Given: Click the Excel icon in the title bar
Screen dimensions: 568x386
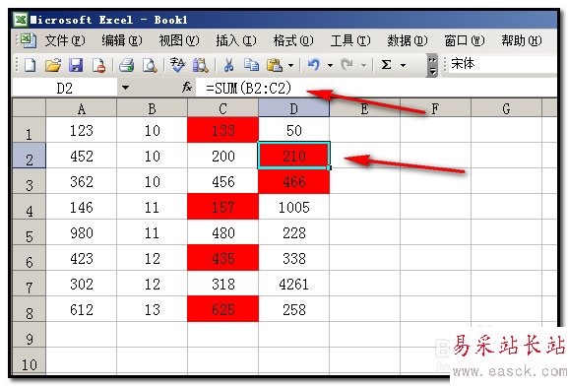Looking at the screenshot, I should click(21, 20).
